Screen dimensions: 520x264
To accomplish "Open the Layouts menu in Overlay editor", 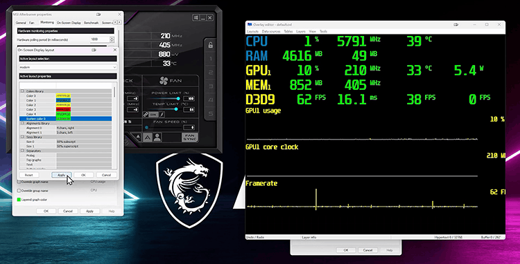I will 252,31.
